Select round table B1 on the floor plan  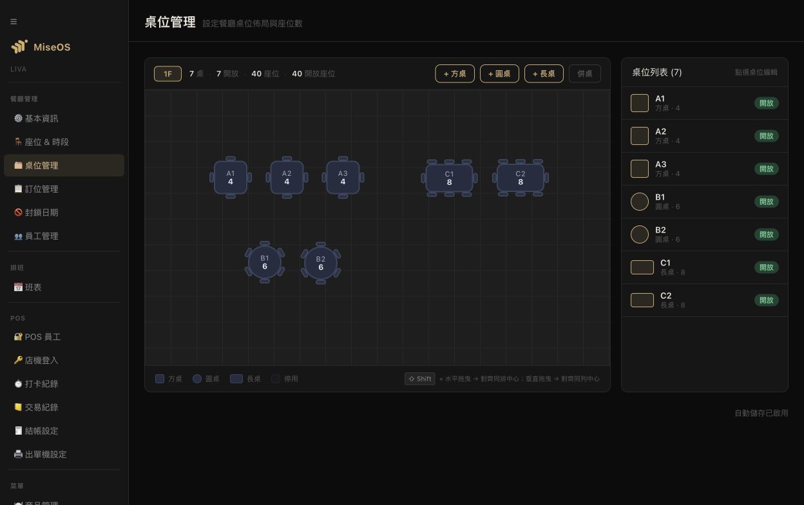point(265,262)
